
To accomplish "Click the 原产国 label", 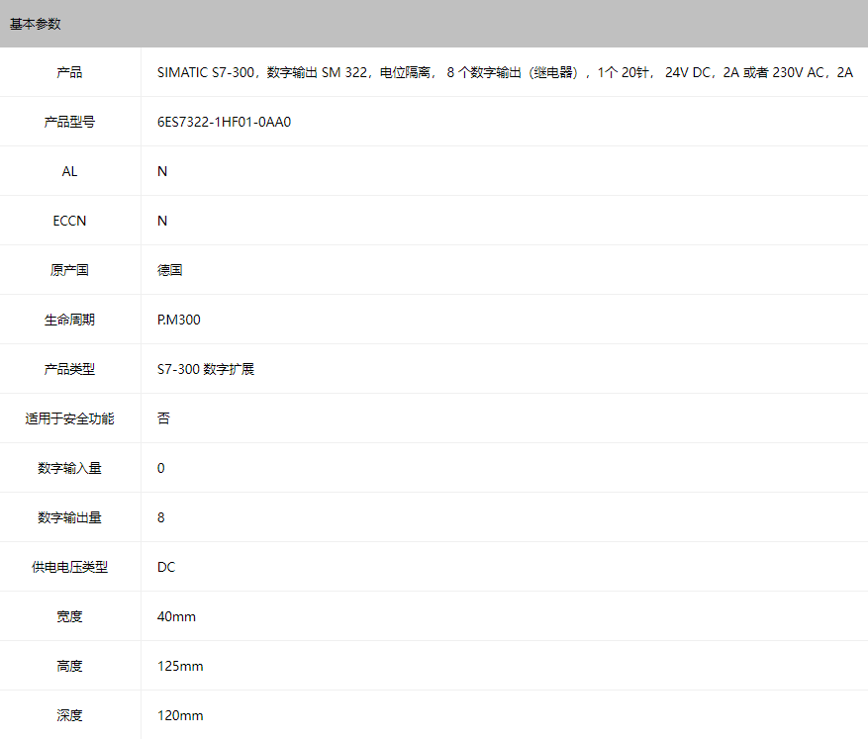I will point(69,270).
